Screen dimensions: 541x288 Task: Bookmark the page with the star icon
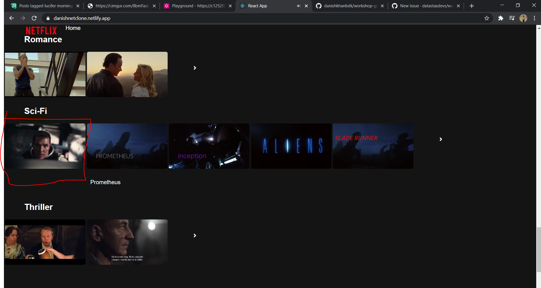[487, 18]
